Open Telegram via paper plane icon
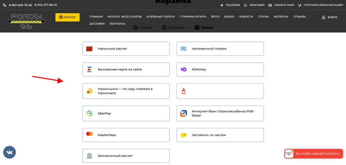The image size is (346, 165). [221, 5]
